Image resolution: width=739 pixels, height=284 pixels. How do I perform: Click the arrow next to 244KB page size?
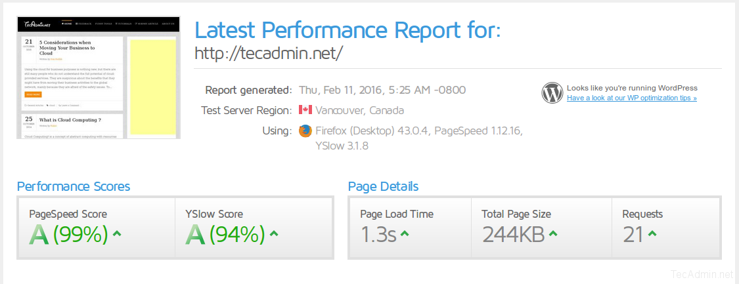[553, 233]
